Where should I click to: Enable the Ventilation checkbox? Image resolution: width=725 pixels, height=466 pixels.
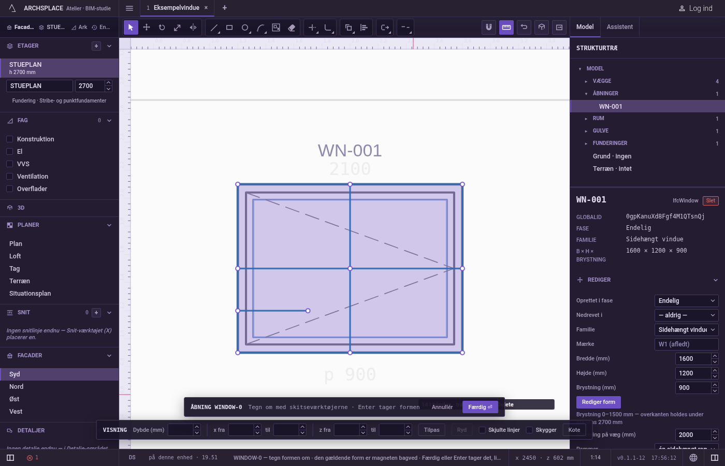click(x=9, y=176)
